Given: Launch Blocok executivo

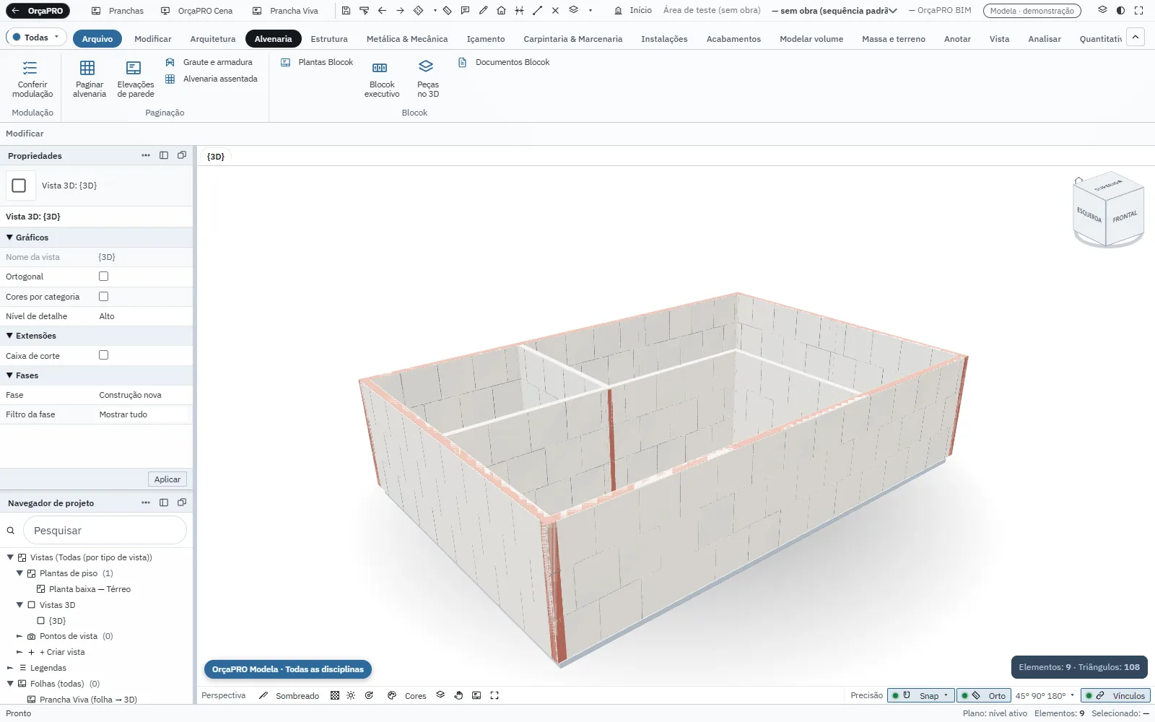Looking at the screenshot, I should (381, 79).
